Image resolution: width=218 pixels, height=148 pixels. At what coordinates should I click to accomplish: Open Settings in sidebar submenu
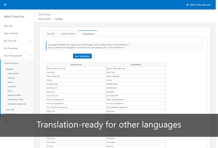11,78
